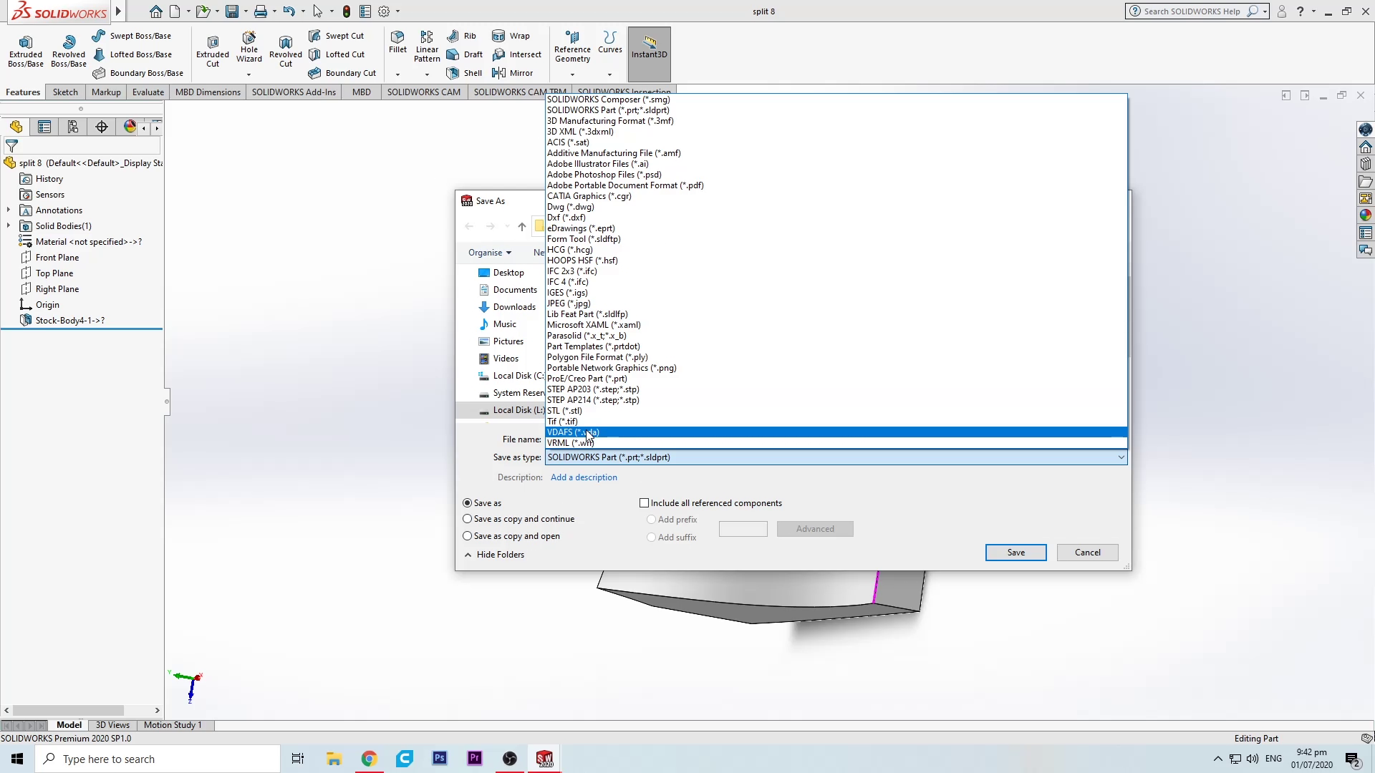1375x773 pixels.
Task: Activate the Draft feature
Action: 464,54
